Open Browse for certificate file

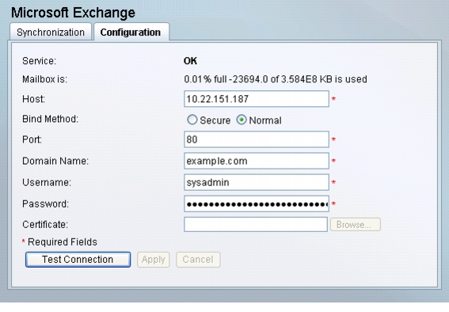[x=356, y=225]
